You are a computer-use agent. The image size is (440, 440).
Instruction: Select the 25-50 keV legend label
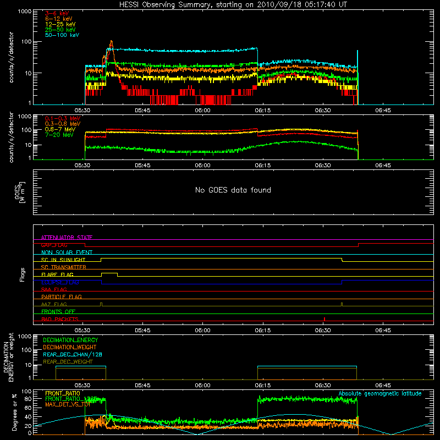61,30
